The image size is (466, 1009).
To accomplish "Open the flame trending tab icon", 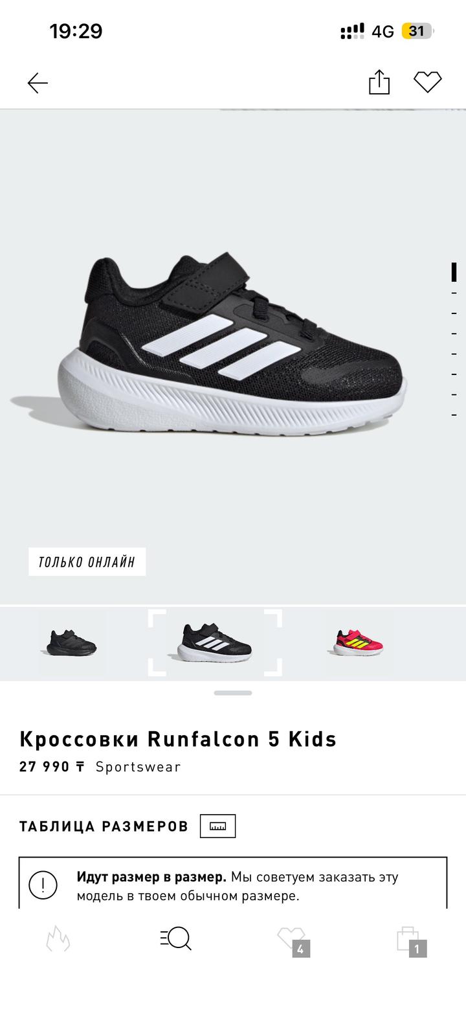I will point(58,938).
